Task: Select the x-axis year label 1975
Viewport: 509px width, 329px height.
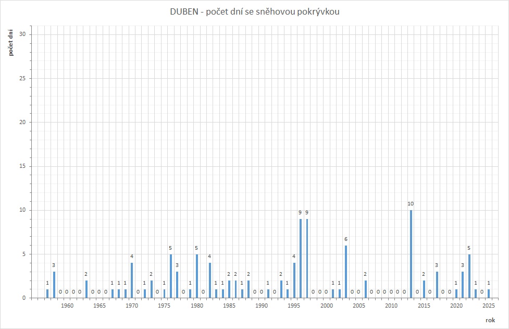Action: [x=164, y=306]
